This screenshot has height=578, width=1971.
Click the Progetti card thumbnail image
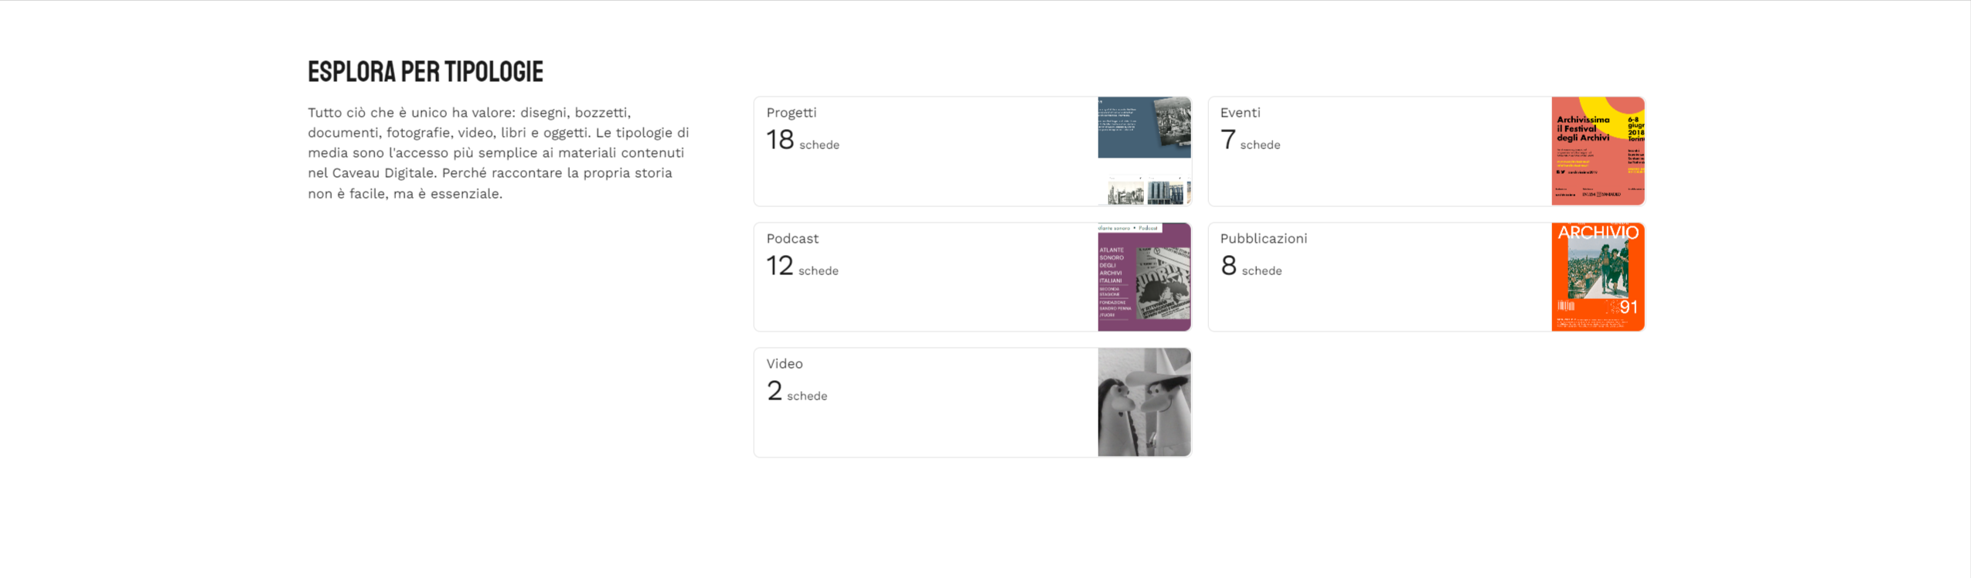click(1144, 151)
